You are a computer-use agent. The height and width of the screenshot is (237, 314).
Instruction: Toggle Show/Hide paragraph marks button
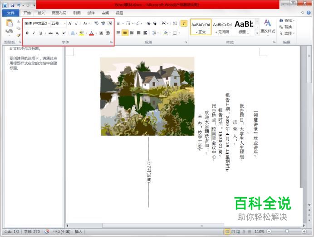pos(184,24)
